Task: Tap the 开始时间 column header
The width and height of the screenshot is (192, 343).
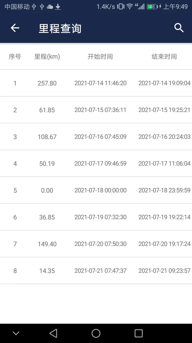Action: [x=100, y=57]
